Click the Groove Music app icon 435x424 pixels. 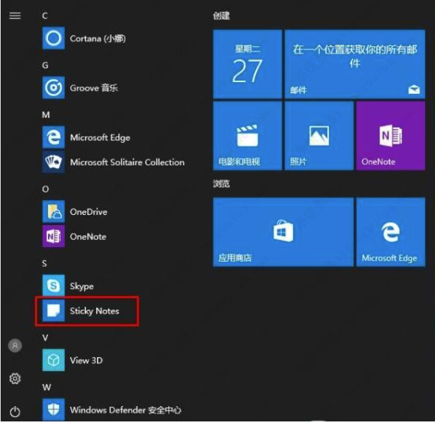pyautogui.click(x=53, y=88)
